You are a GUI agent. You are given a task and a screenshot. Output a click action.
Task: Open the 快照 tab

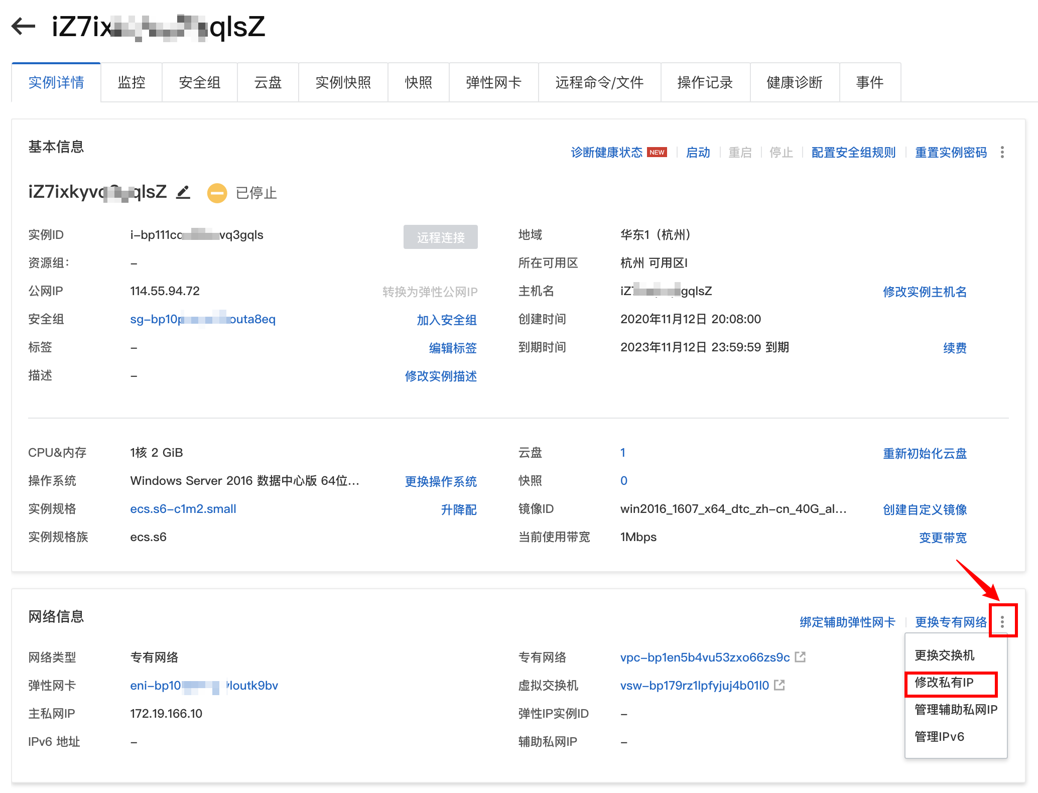419,82
